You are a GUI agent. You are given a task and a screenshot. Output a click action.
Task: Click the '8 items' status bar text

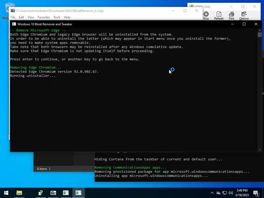click(x=42, y=169)
